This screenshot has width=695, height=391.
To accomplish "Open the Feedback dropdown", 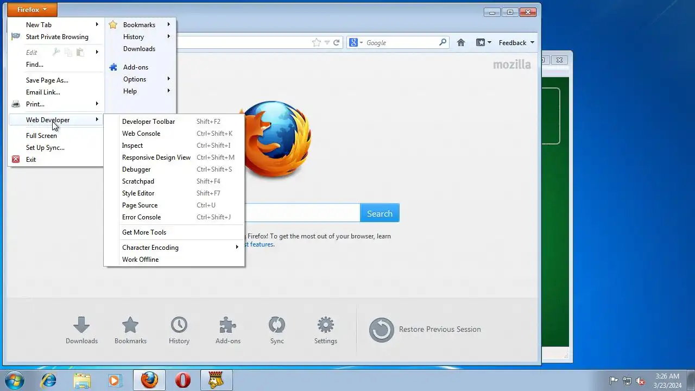I will [516, 42].
